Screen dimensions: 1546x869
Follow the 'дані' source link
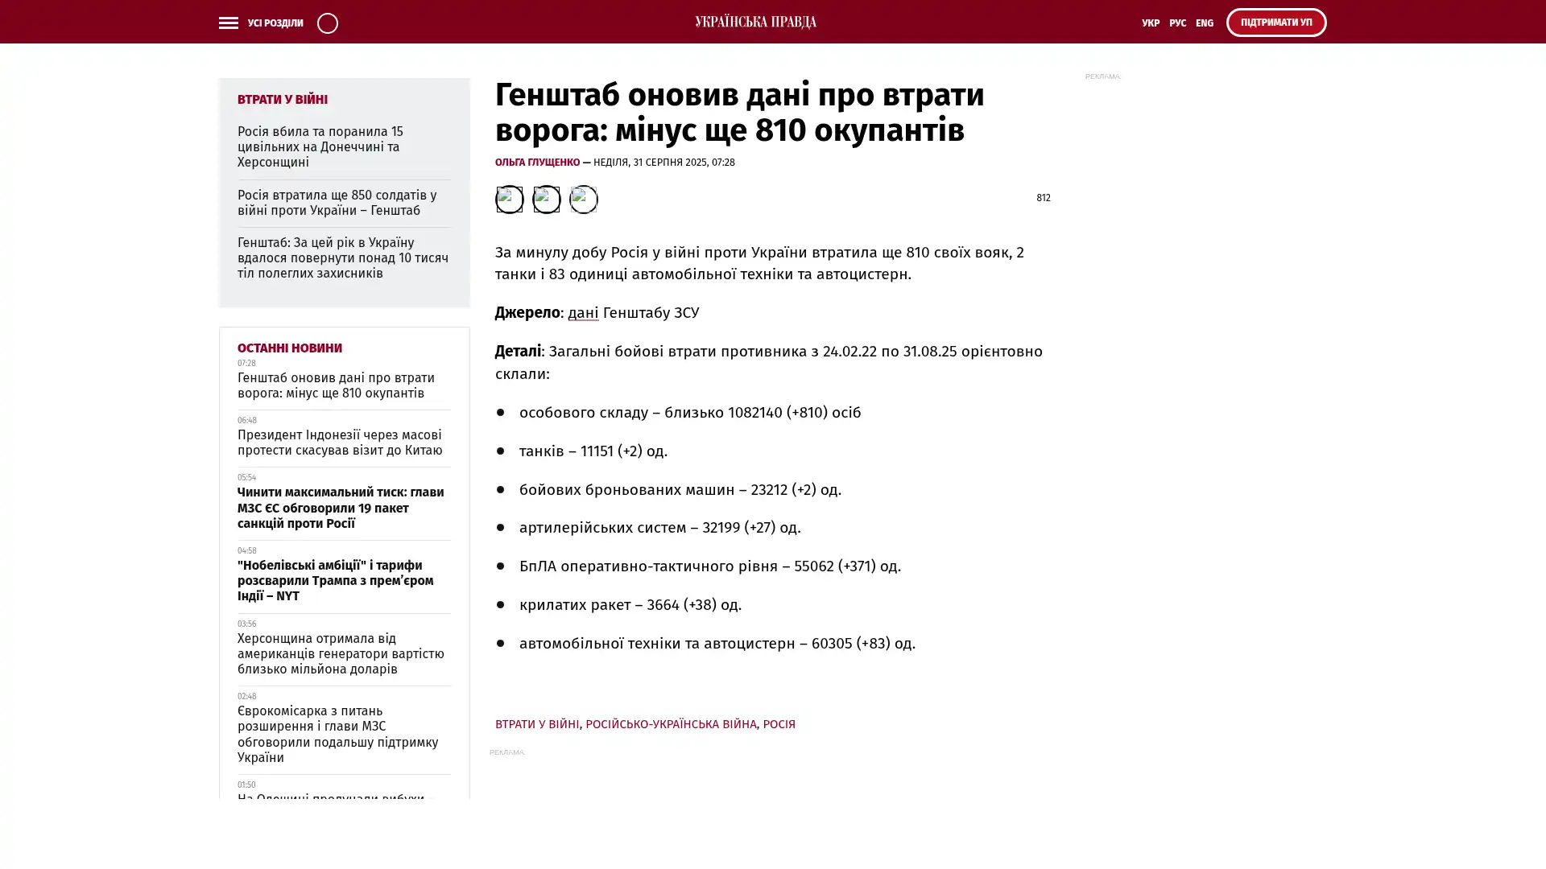point(583,312)
